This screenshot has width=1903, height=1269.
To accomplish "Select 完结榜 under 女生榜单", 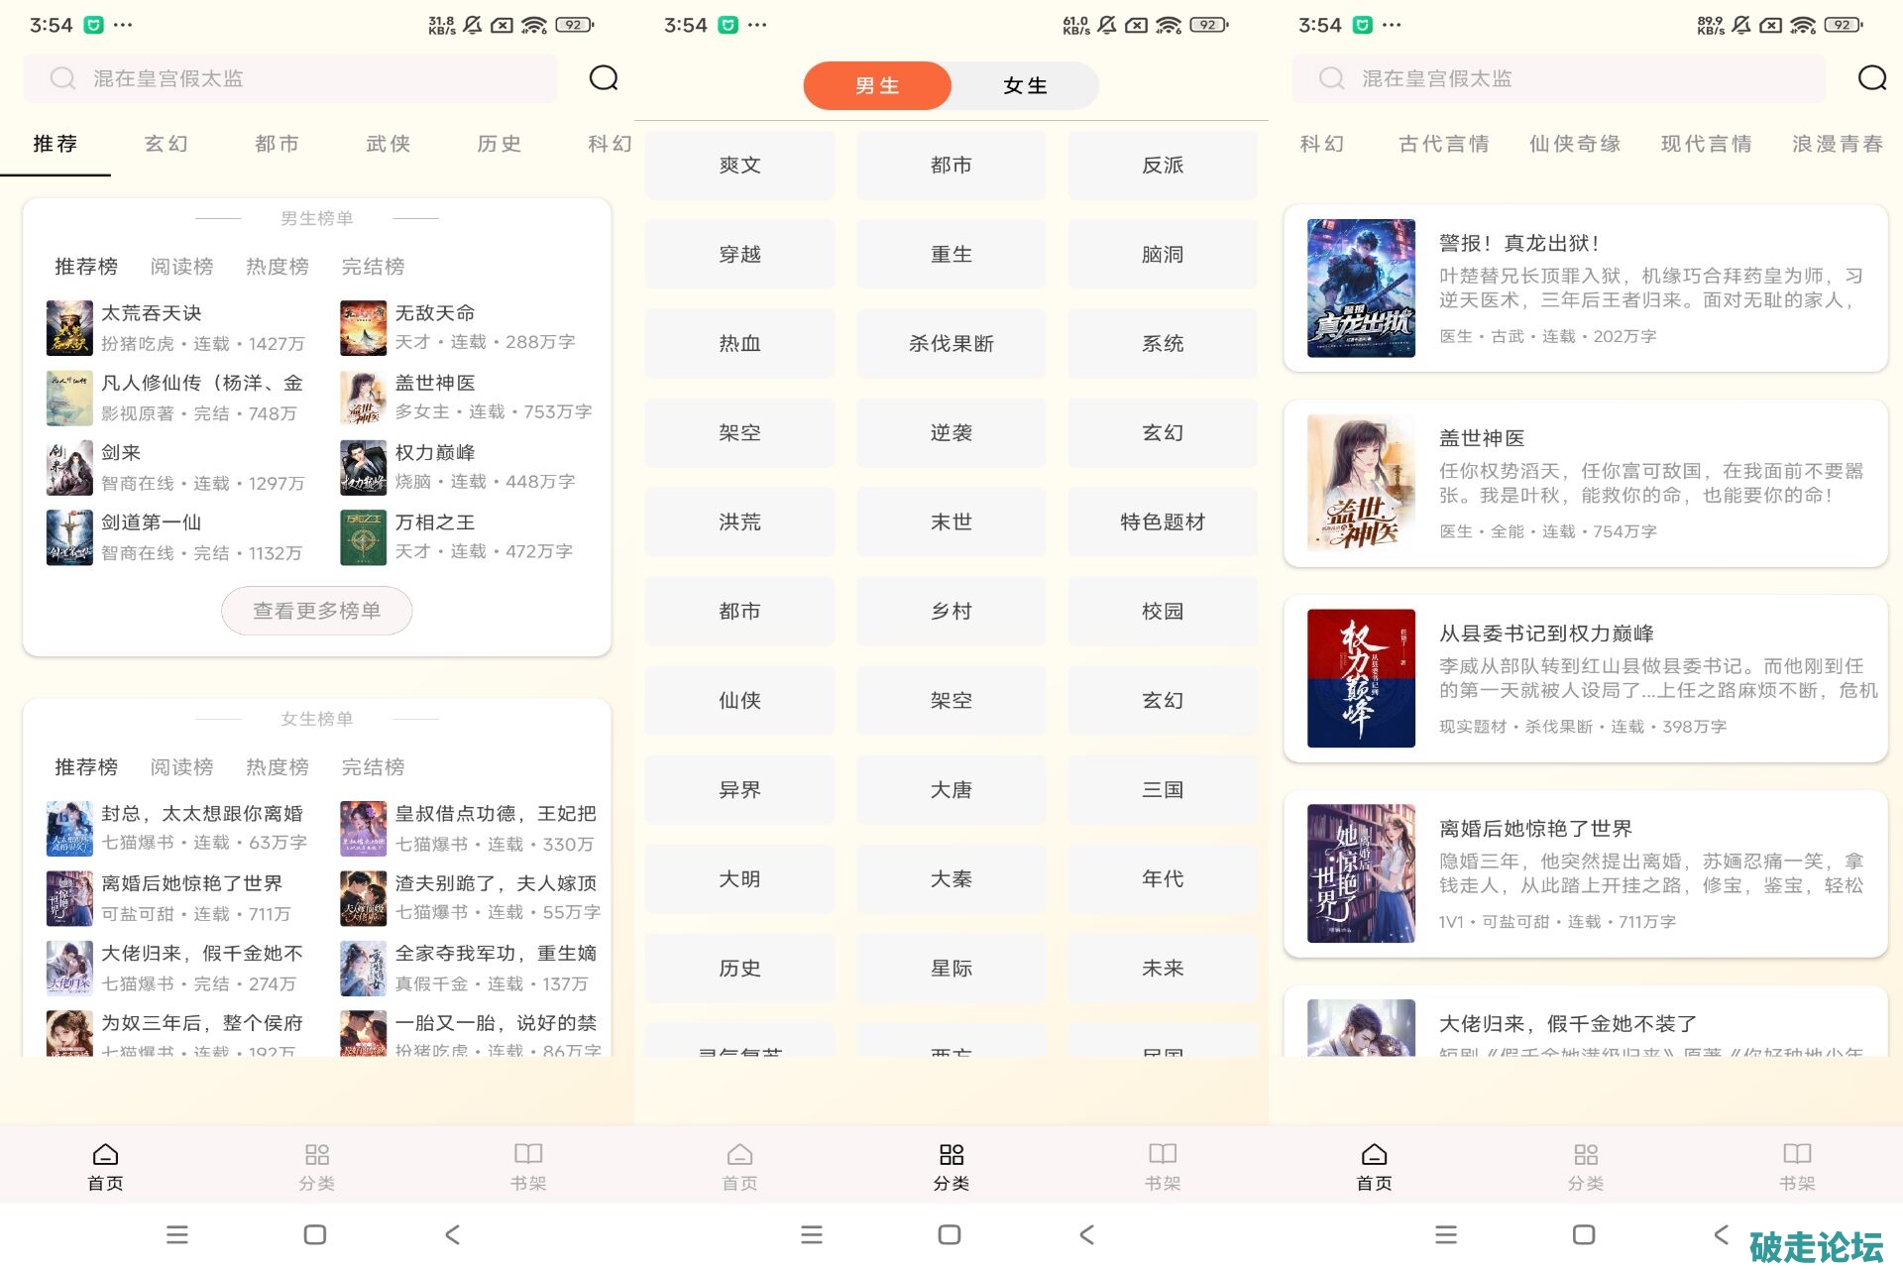I will click(373, 767).
